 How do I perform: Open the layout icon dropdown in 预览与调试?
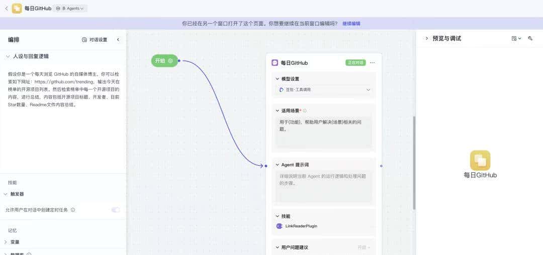point(516,38)
